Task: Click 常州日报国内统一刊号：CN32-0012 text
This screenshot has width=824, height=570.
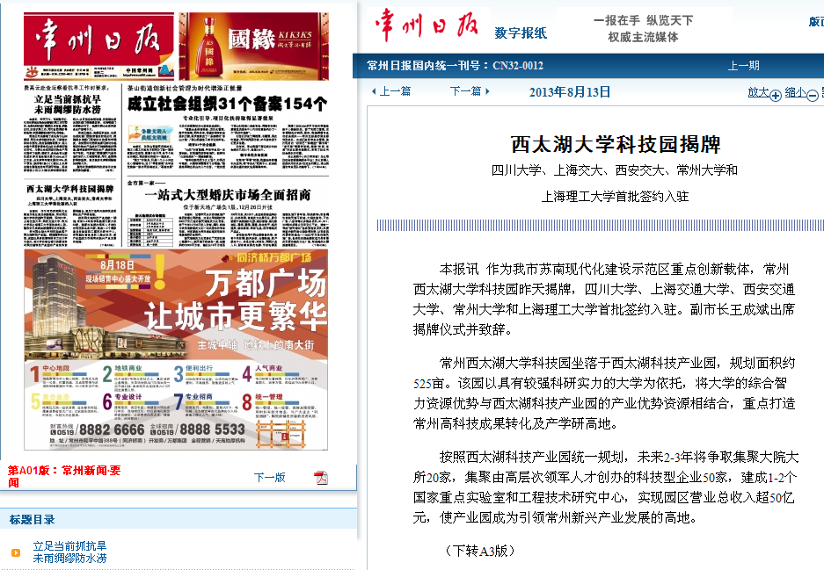Action: point(456,66)
